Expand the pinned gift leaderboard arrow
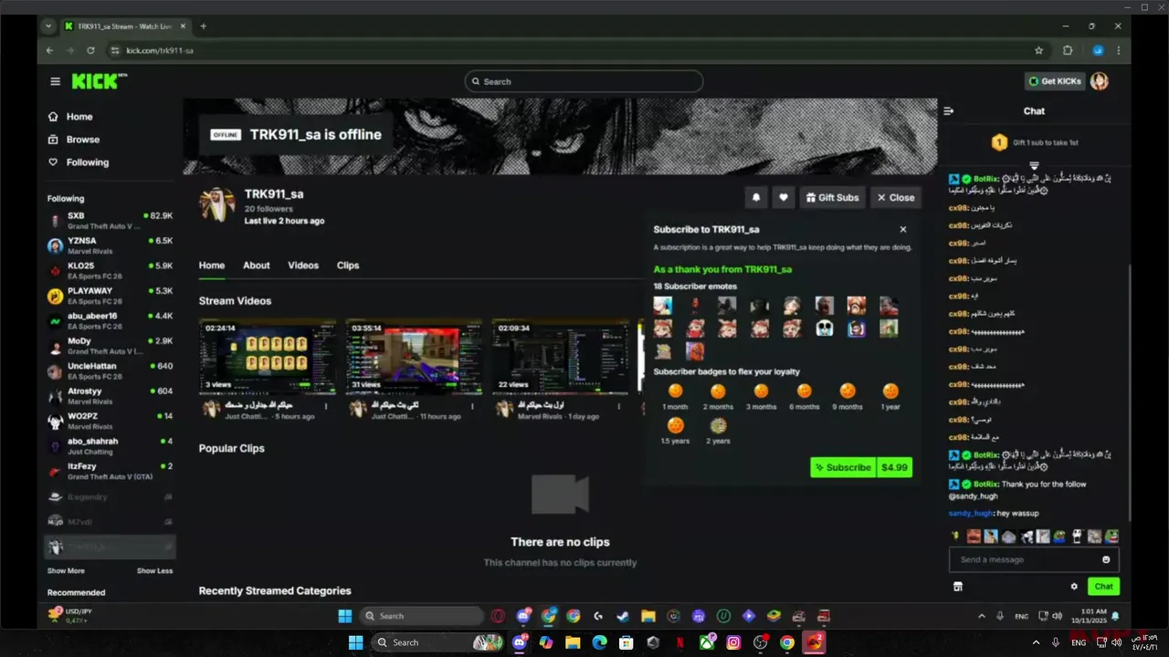The height and width of the screenshot is (657, 1169). coord(1034,165)
